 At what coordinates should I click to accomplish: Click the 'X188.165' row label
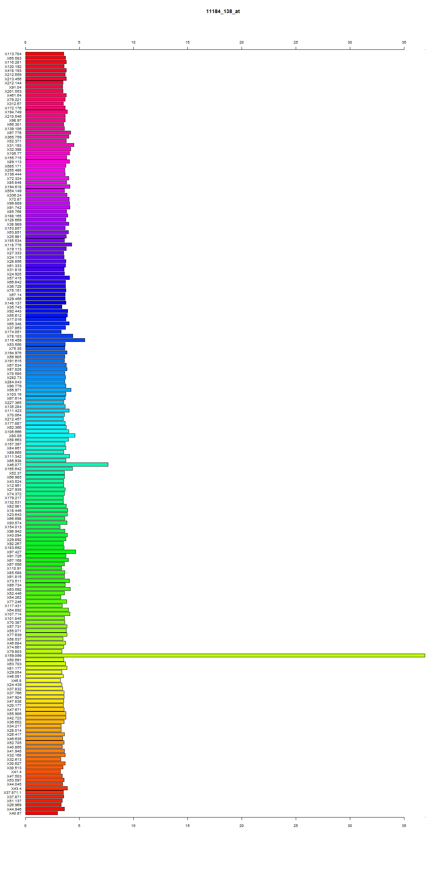click(x=13, y=216)
